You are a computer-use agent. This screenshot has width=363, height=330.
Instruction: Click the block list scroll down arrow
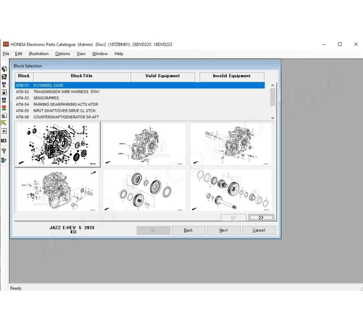point(273,118)
